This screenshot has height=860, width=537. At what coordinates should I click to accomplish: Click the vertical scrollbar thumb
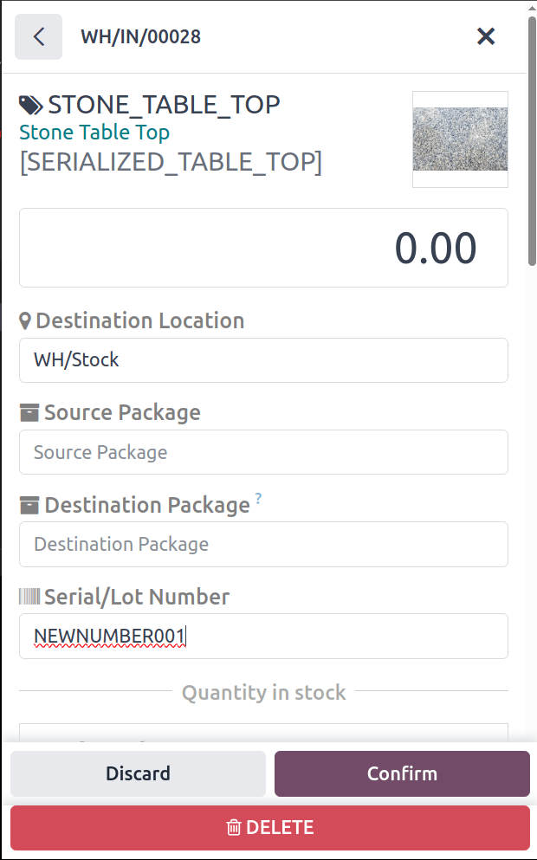coord(532,139)
